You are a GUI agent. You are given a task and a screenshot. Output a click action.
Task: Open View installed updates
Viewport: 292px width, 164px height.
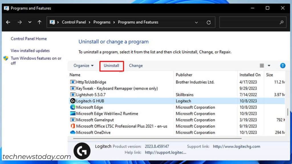coord(30,51)
